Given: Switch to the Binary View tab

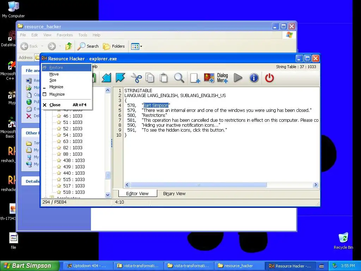Looking at the screenshot, I should pyautogui.click(x=174, y=194).
